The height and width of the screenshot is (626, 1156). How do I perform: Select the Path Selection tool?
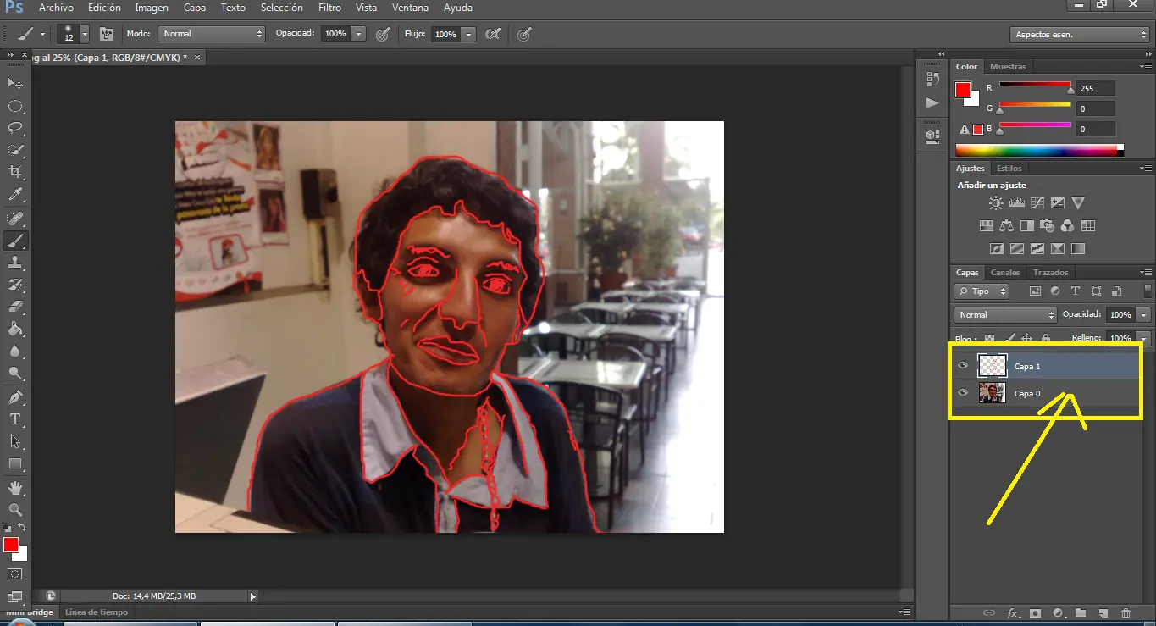coord(15,441)
